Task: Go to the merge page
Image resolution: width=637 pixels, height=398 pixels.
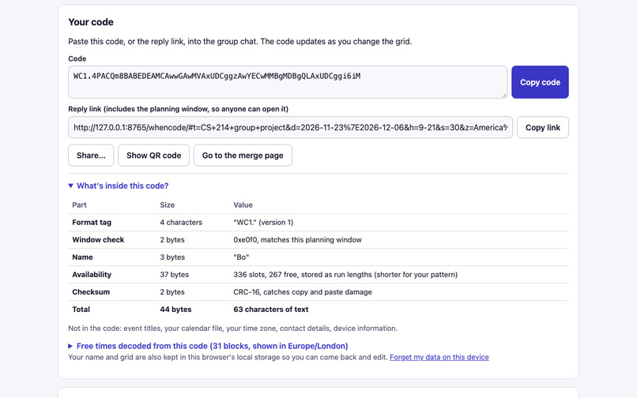Action: coord(243,155)
